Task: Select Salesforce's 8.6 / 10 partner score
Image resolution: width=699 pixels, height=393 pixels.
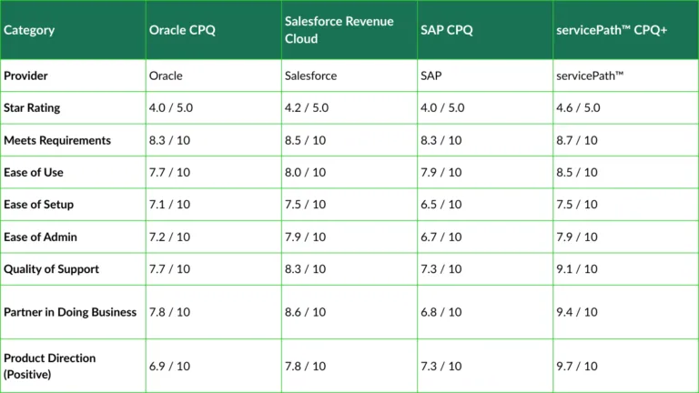Action: tap(305, 312)
